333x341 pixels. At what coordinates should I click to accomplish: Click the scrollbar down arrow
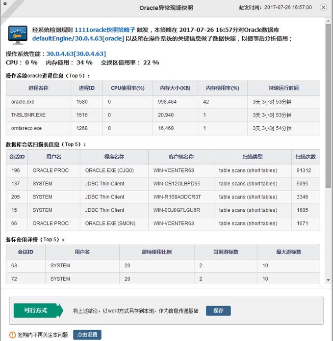pyautogui.click(x=328, y=280)
